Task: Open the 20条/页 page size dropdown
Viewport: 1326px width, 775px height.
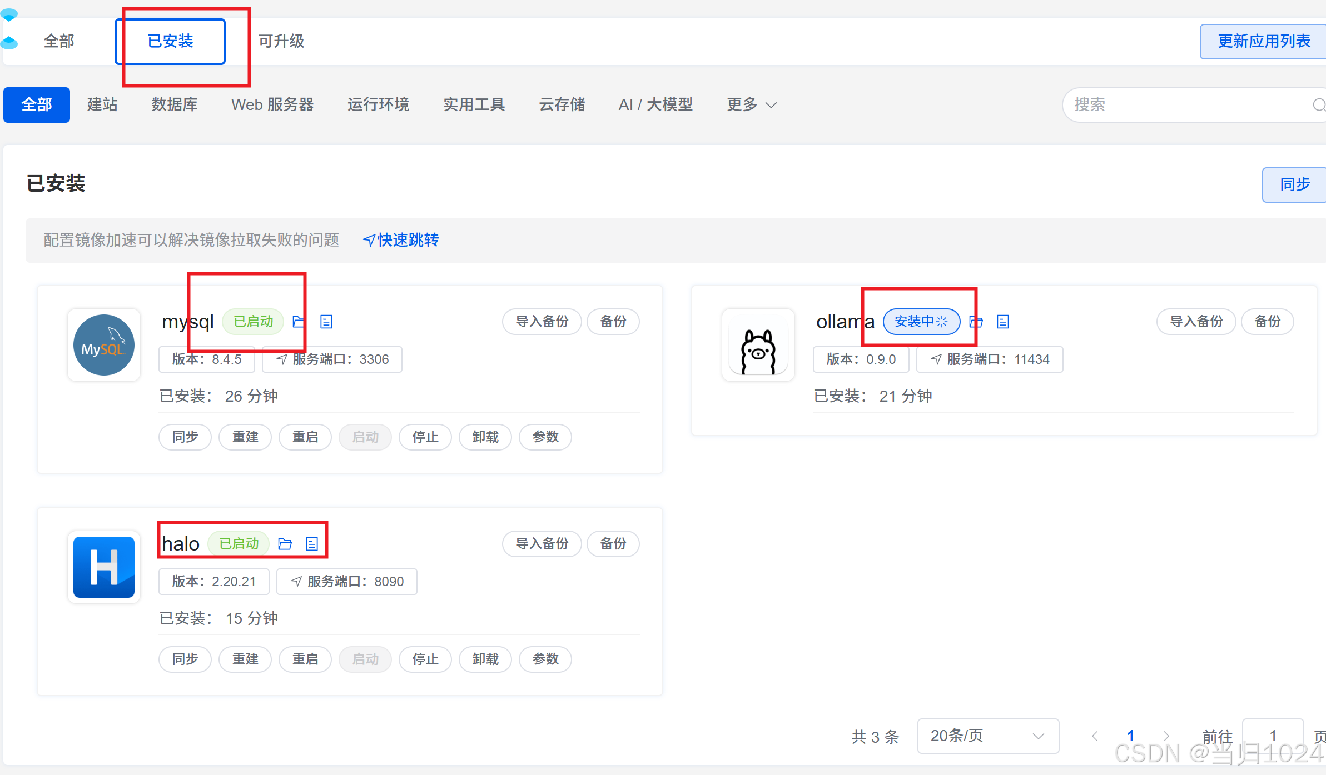Action: point(988,736)
